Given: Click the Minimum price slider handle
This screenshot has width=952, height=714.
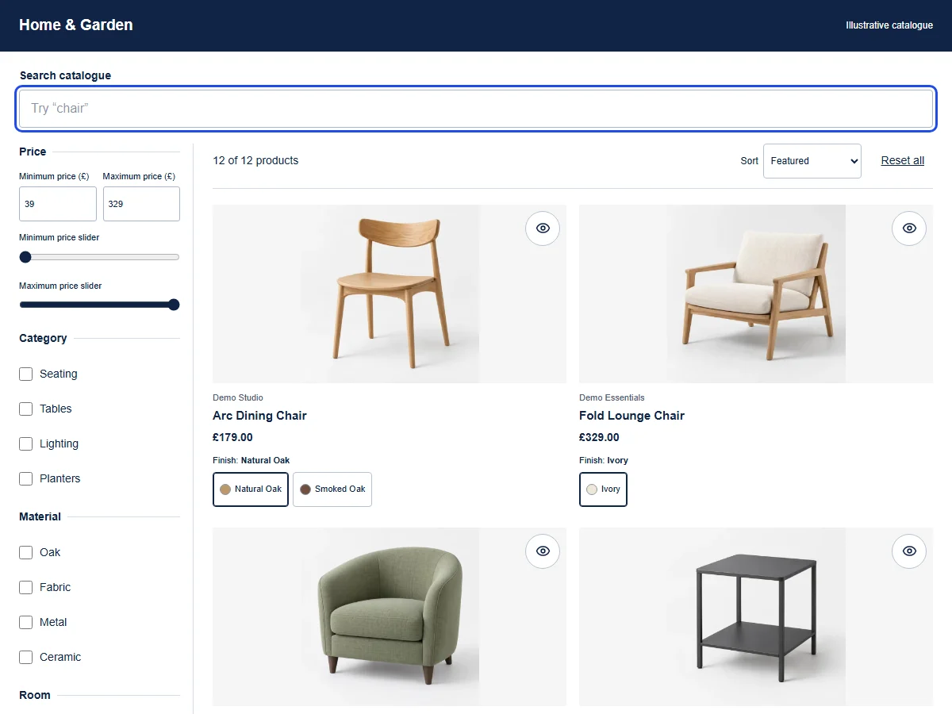Looking at the screenshot, I should 25,257.
